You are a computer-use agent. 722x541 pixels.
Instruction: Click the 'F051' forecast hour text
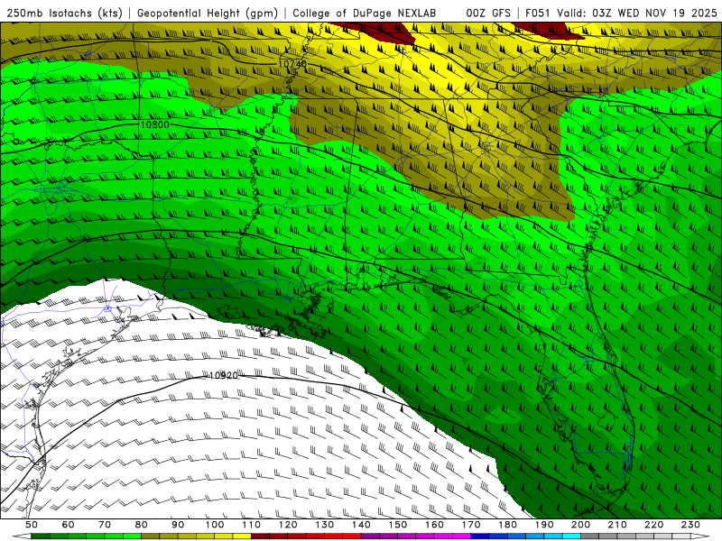(x=538, y=14)
